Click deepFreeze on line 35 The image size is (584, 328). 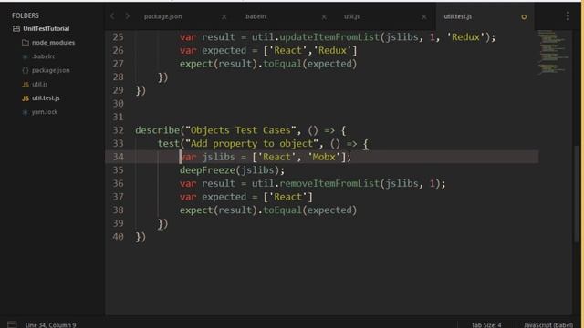coord(207,170)
